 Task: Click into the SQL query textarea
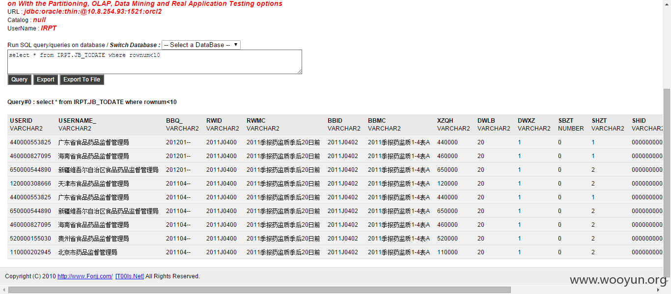(155, 62)
